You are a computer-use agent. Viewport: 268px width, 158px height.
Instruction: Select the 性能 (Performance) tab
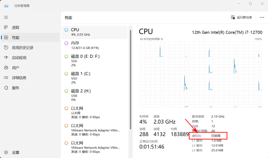click(16, 38)
